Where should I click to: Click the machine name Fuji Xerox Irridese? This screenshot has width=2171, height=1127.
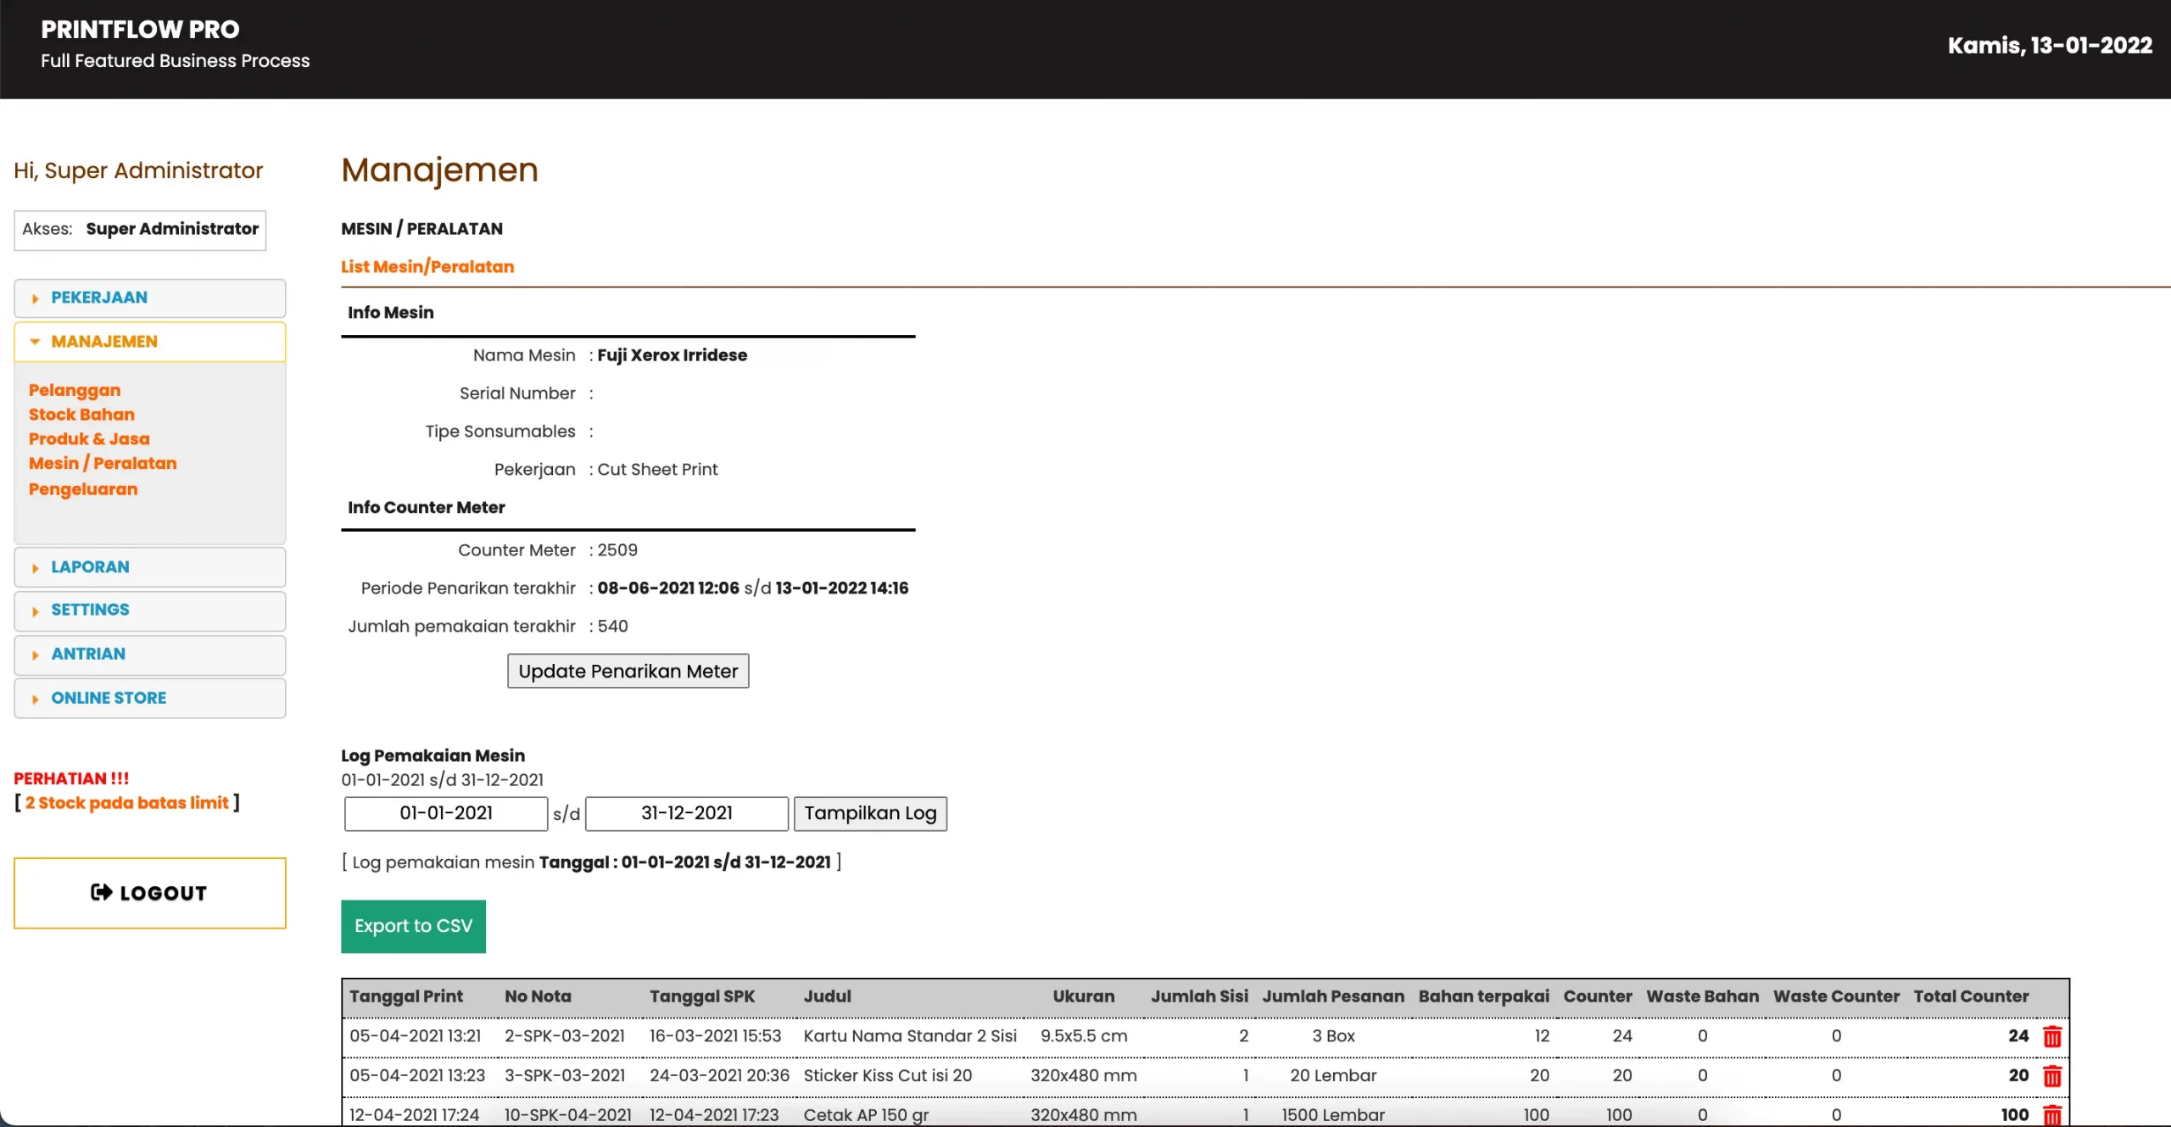[x=673, y=355]
